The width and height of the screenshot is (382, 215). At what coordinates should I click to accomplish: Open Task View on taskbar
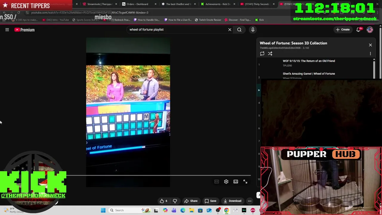coord(156,210)
